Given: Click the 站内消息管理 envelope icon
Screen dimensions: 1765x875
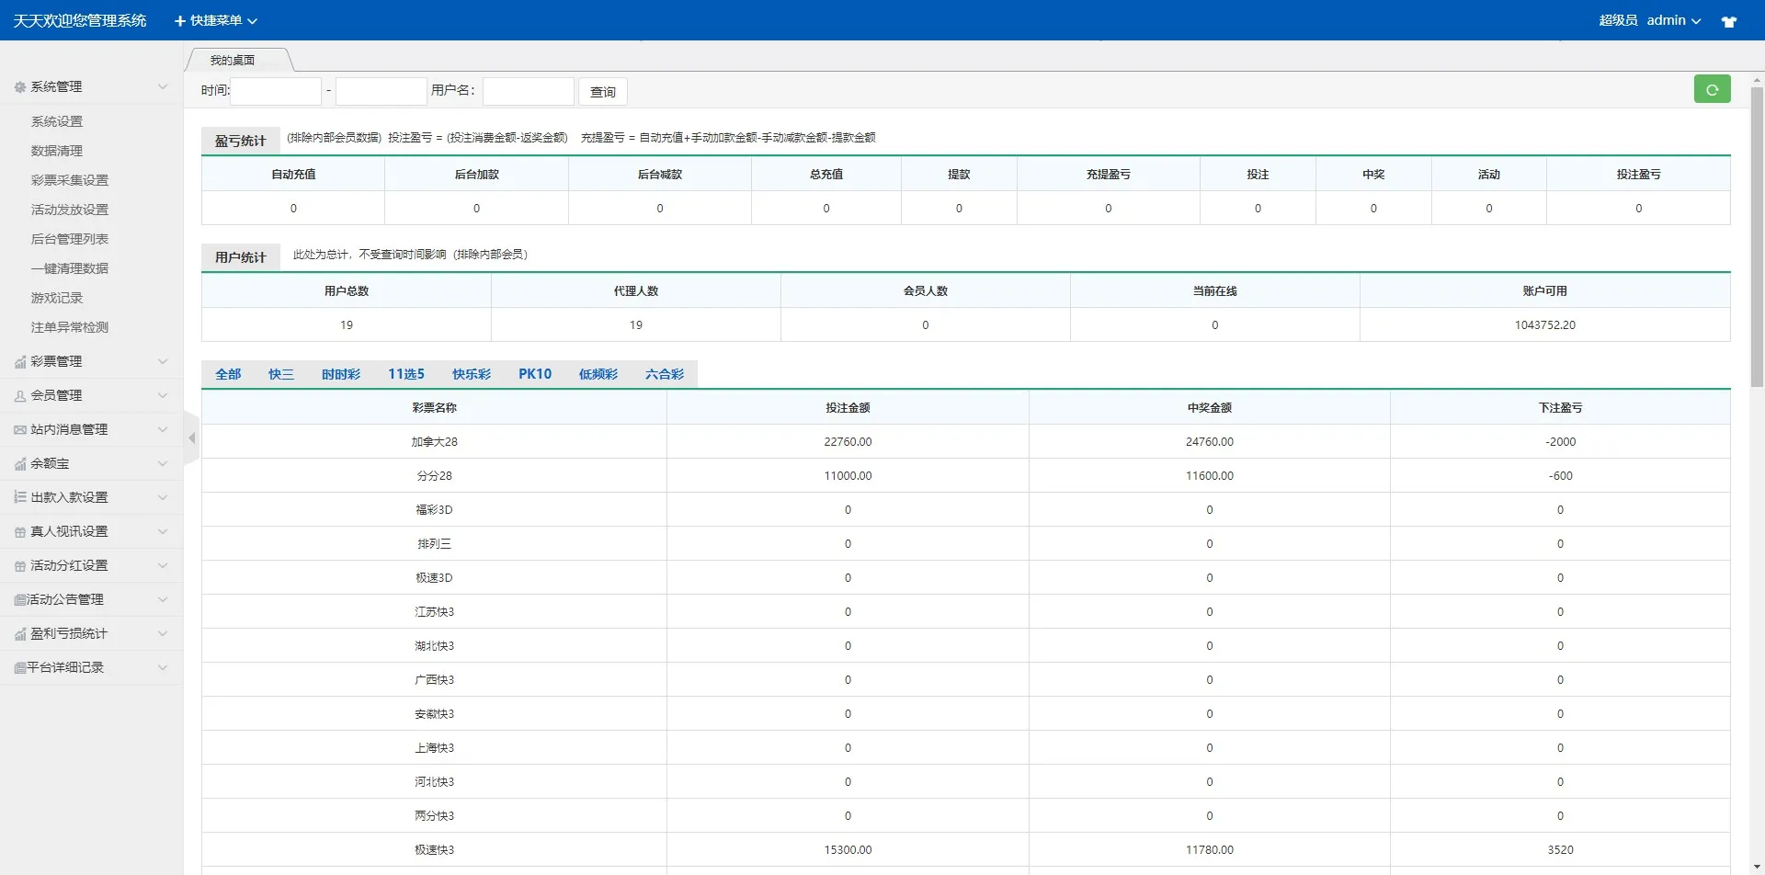Looking at the screenshot, I should pos(18,429).
